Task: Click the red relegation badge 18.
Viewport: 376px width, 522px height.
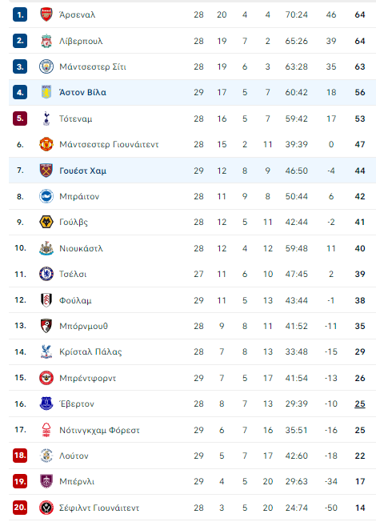Action: coord(20,456)
